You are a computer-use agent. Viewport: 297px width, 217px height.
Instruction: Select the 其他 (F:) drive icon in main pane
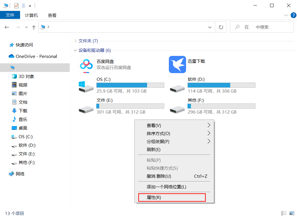click(177, 110)
